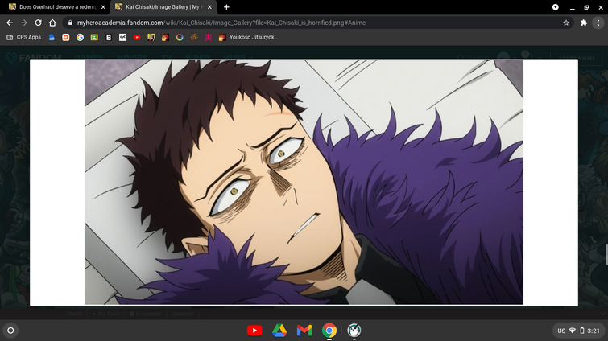The image size is (608, 341).
Task: View site security lock information
Action: [70, 23]
